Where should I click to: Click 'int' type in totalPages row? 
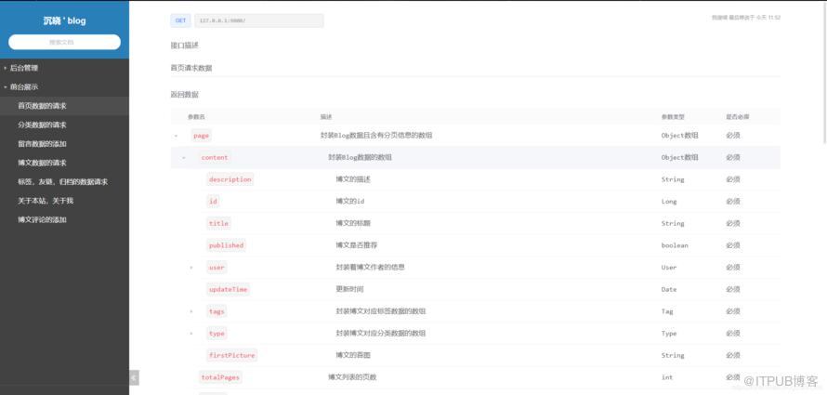click(667, 377)
